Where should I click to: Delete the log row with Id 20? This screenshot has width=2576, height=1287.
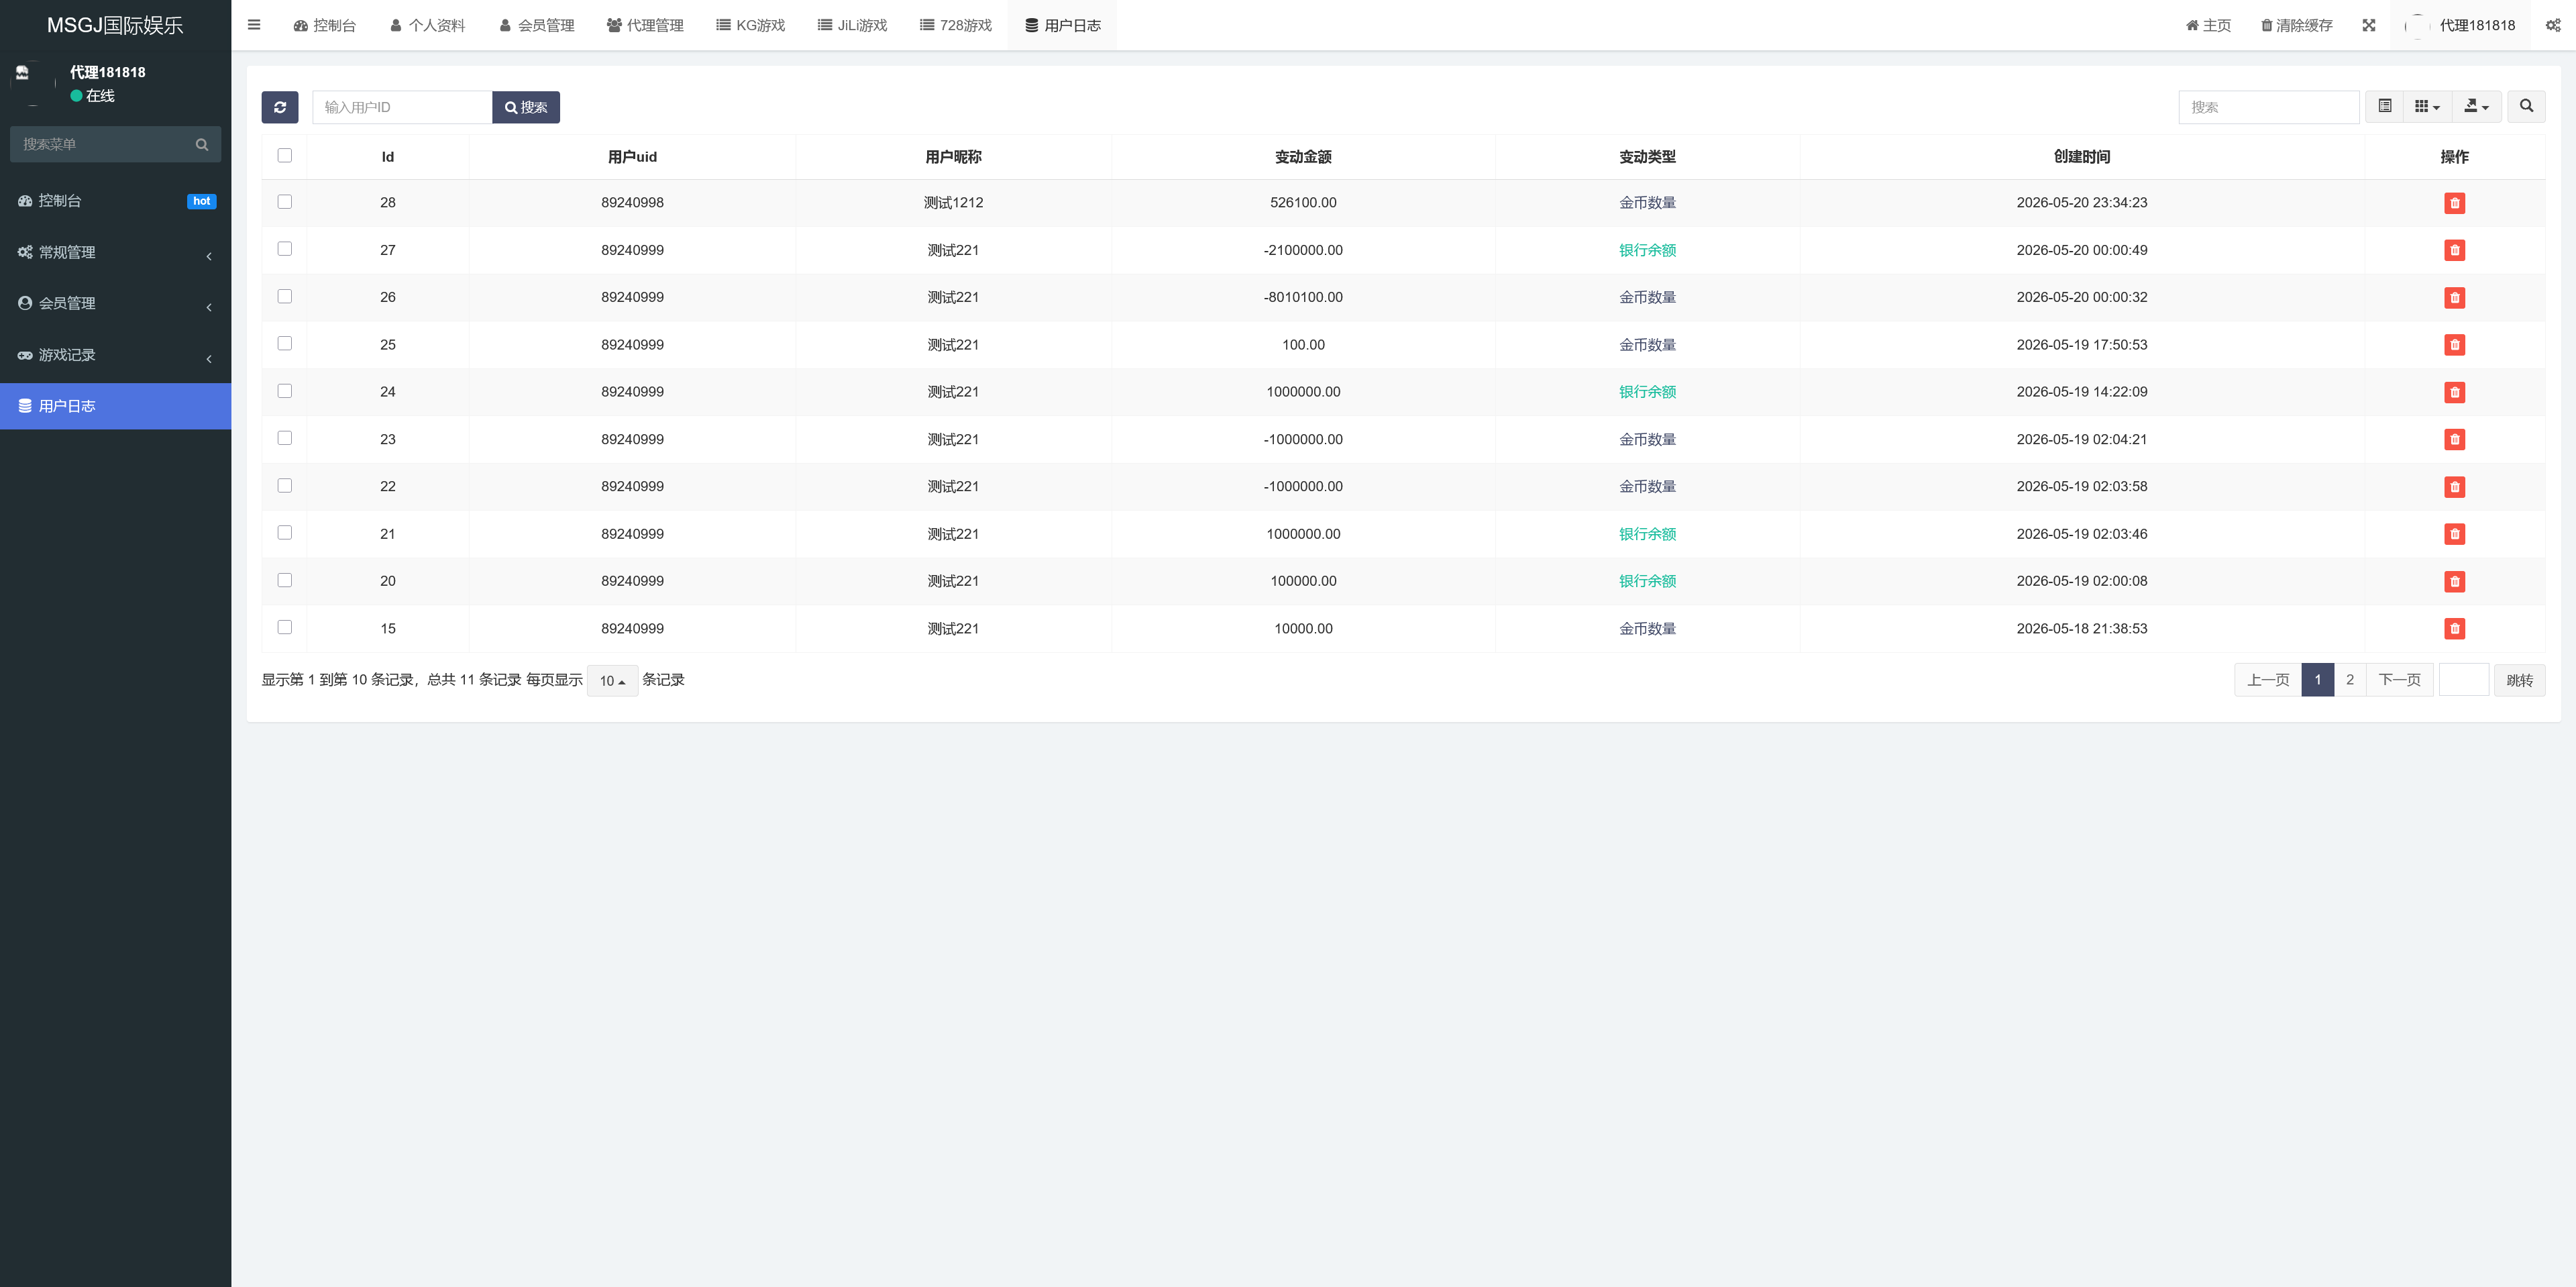tap(2454, 582)
